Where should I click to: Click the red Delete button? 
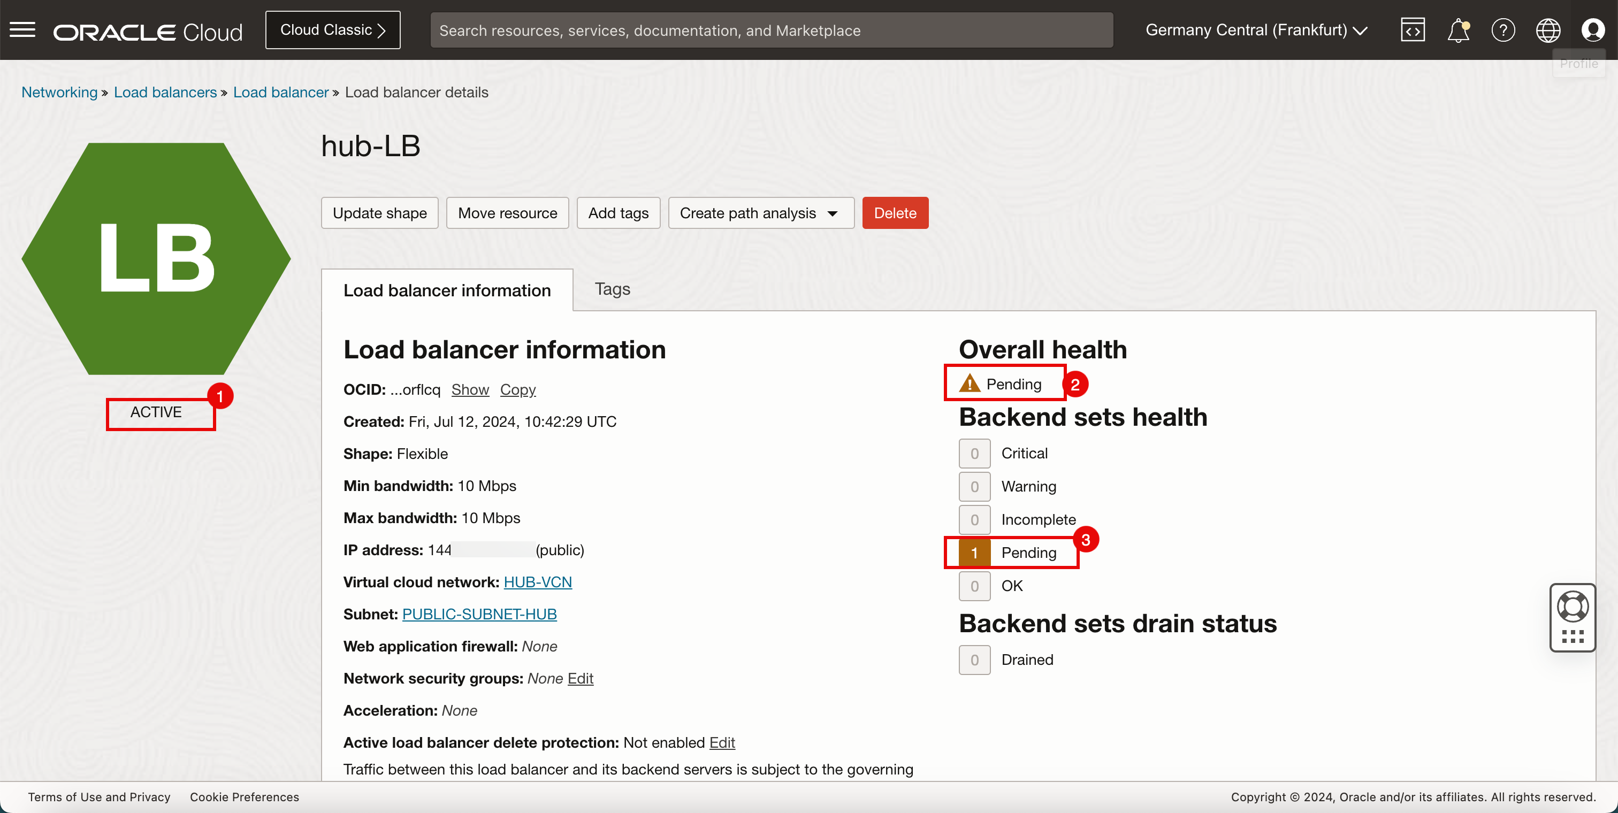tap(895, 213)
